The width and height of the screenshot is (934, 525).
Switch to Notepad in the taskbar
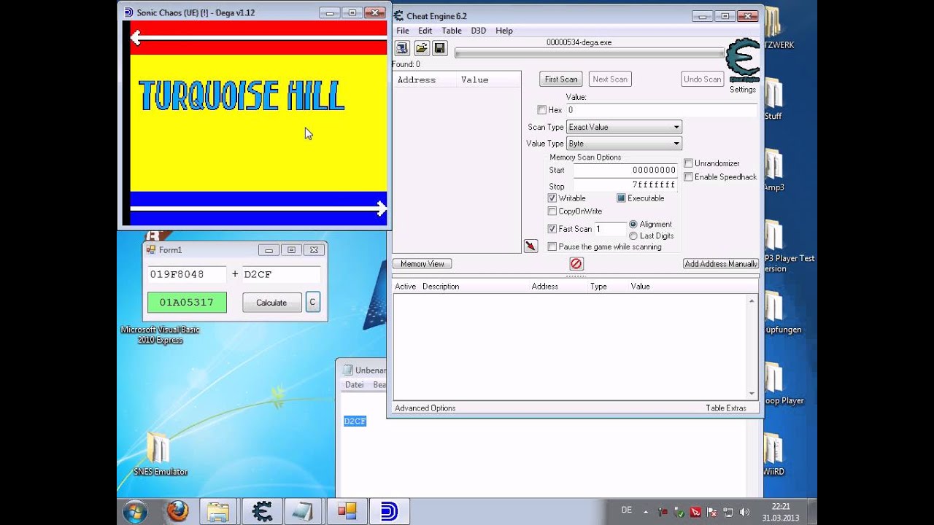click(304, 512)
